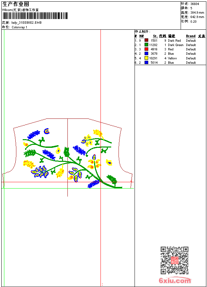The image size is (207, 287).
Task: Click the Brand column header
Action: click(191, 36)
